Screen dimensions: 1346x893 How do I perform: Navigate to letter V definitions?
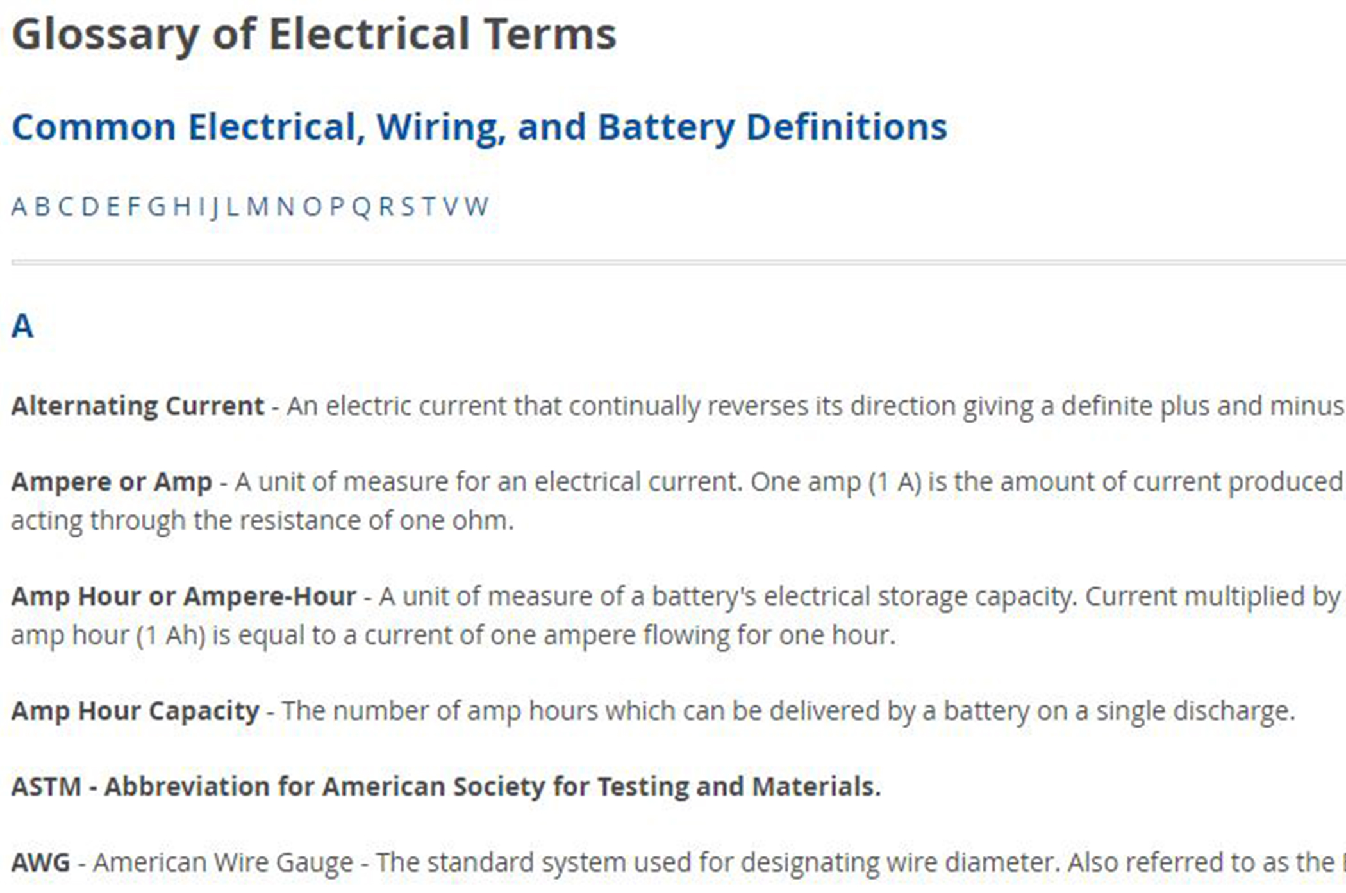tap(451, 207)
